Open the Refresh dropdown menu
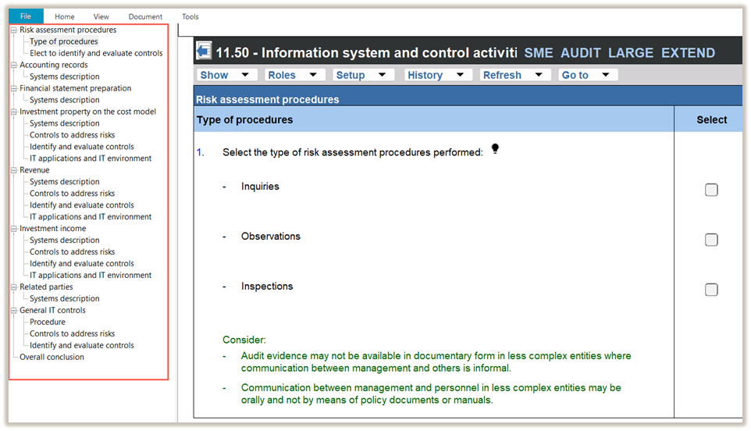This screenshot has height=431, width=751. (x=515, y=75)
